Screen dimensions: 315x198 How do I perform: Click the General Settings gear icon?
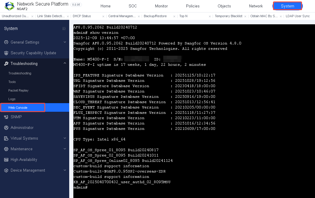click(x=6, y=42)
